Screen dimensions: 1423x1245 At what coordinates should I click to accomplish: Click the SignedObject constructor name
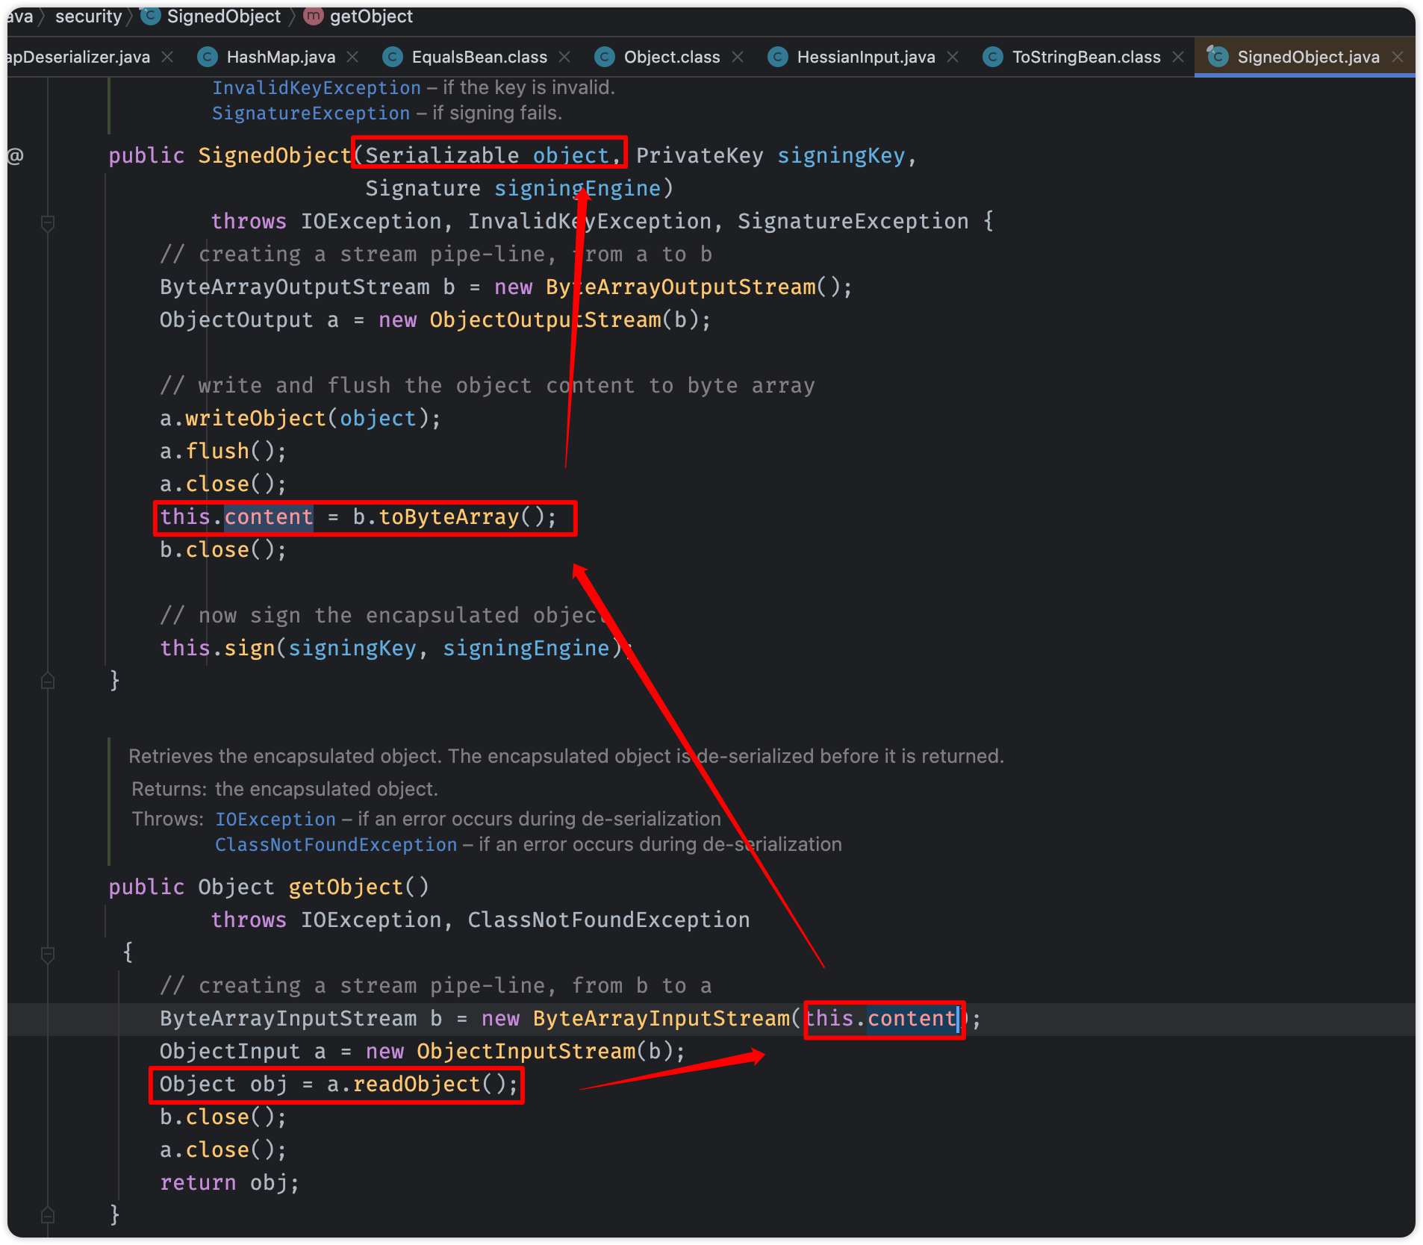274,155
